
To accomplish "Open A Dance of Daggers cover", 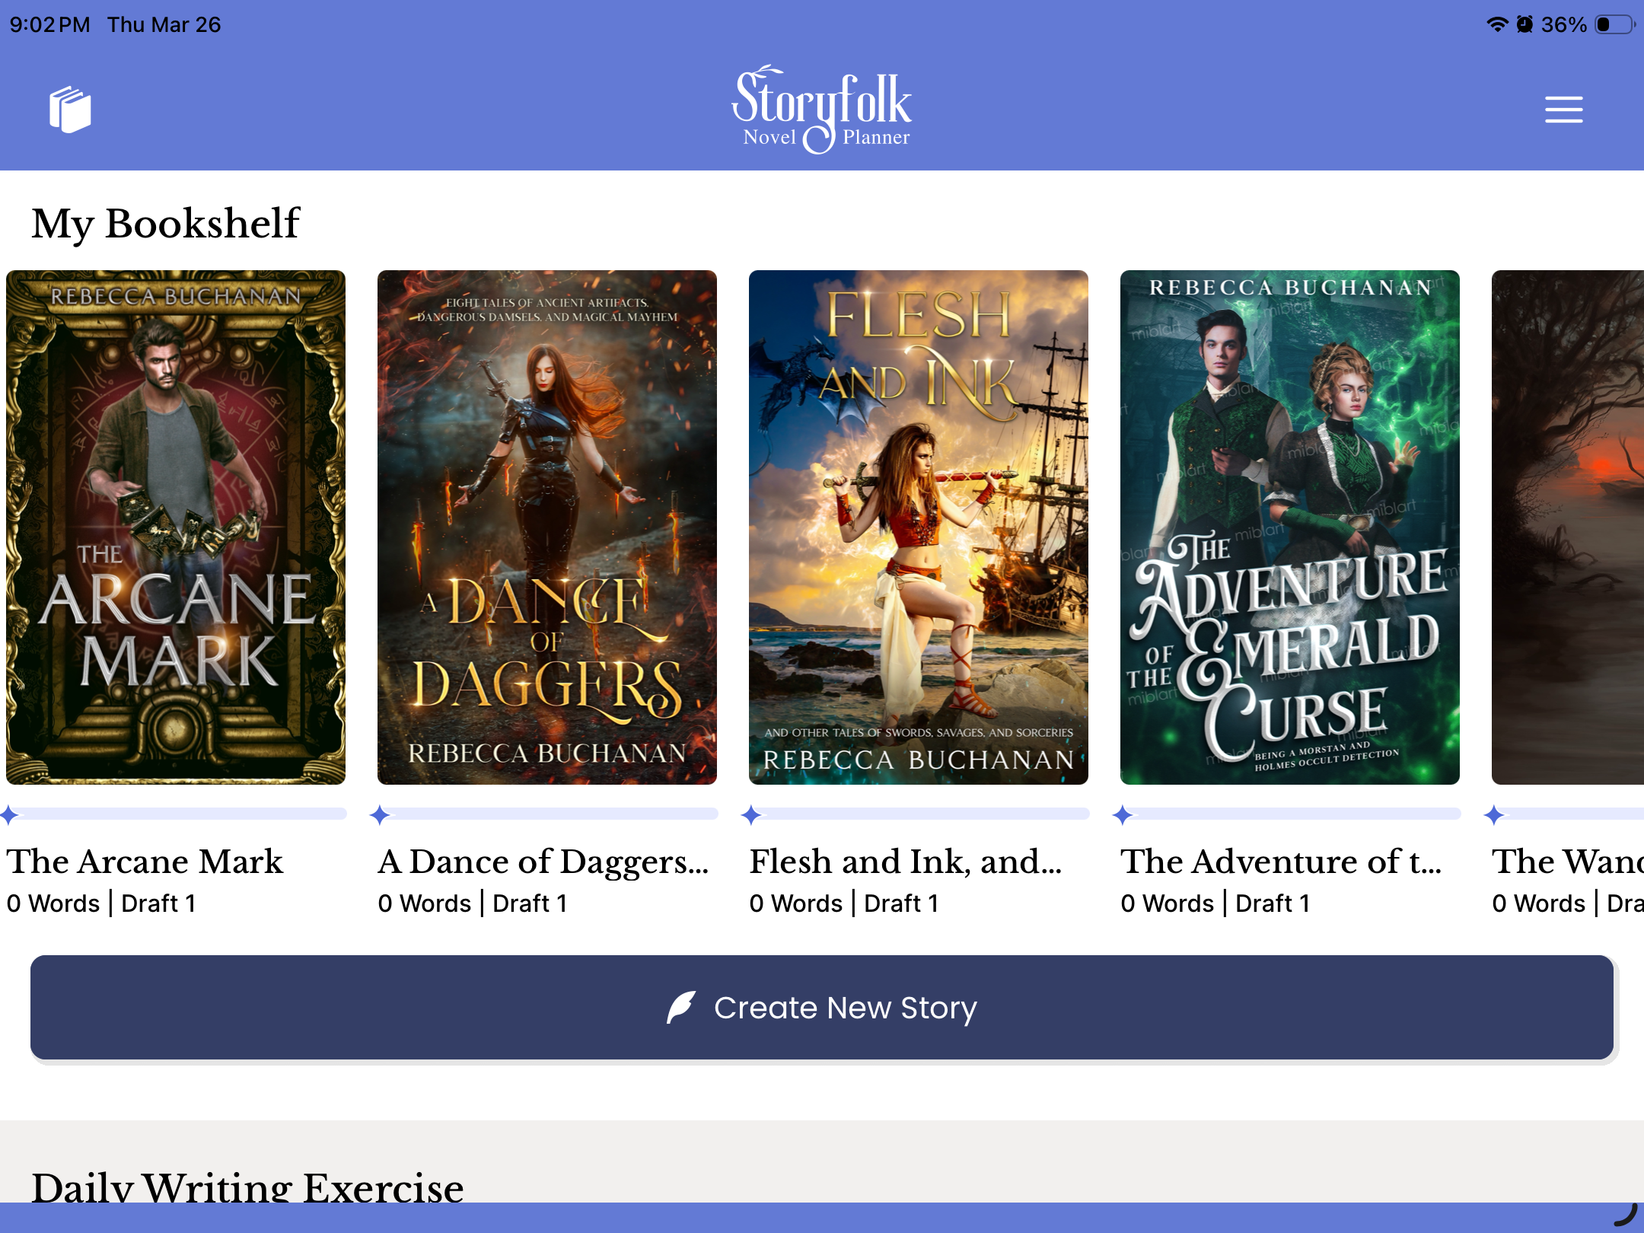I will pos(547,527).
